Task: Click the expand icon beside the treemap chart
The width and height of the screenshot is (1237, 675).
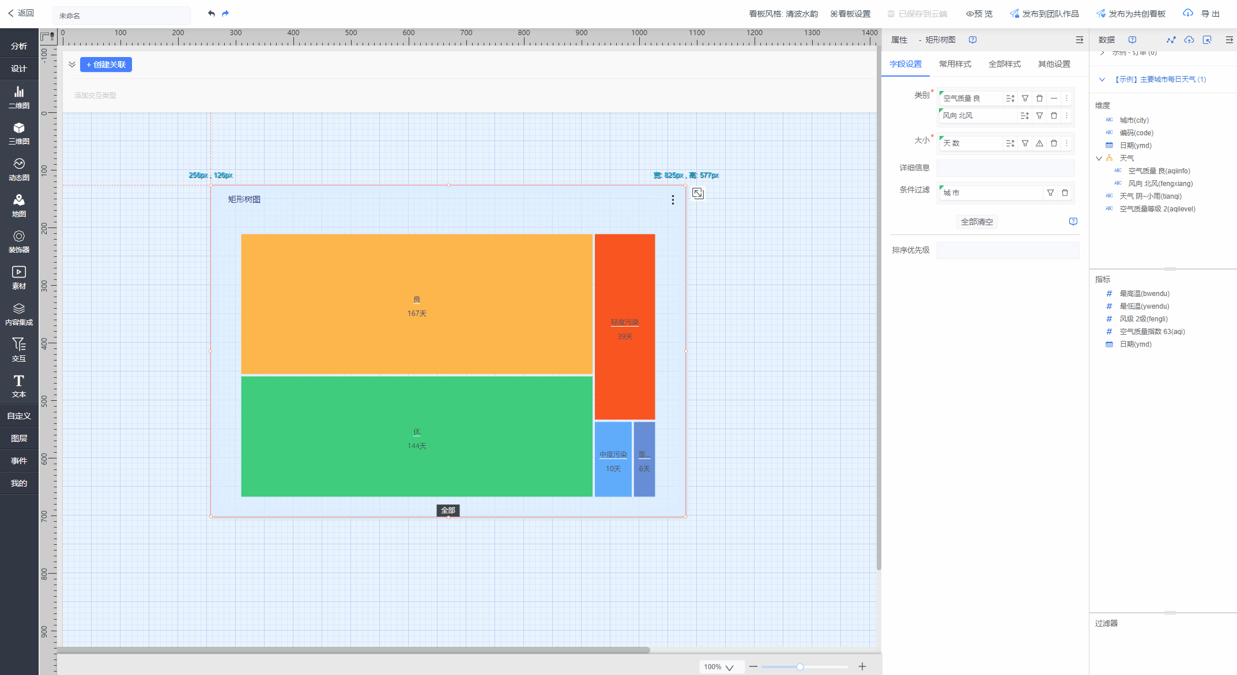Action: (698, 194)
